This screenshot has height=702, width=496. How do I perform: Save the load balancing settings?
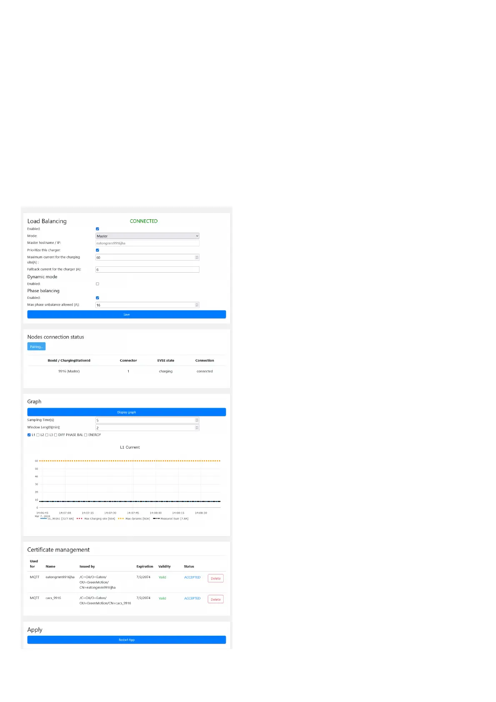pyautogui.click(x=127, y=315)
